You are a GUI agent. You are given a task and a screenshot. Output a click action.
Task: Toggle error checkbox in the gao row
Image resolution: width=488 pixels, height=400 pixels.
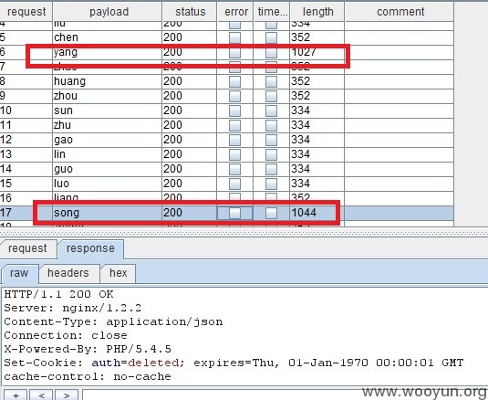235,141
